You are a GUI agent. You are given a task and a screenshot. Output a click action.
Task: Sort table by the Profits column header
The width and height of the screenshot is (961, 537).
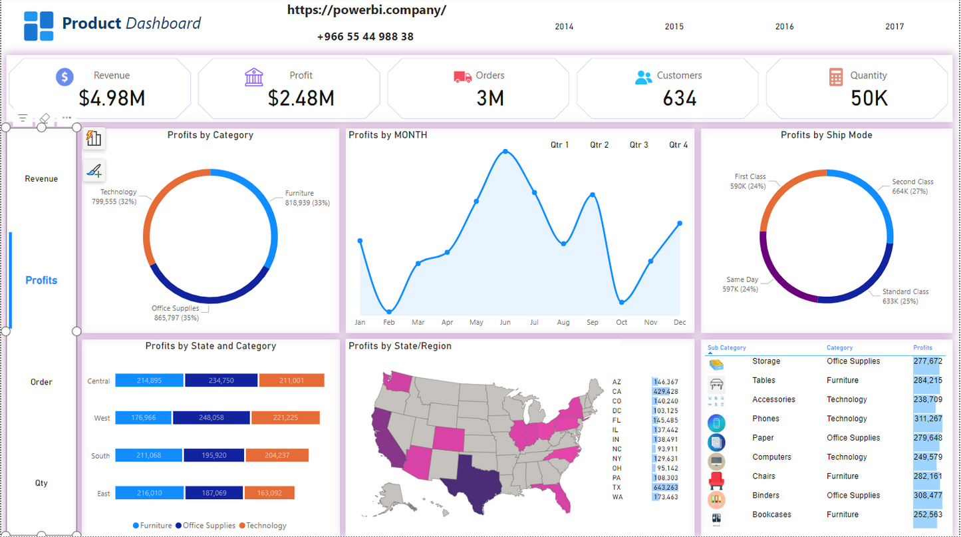[922, 348]
